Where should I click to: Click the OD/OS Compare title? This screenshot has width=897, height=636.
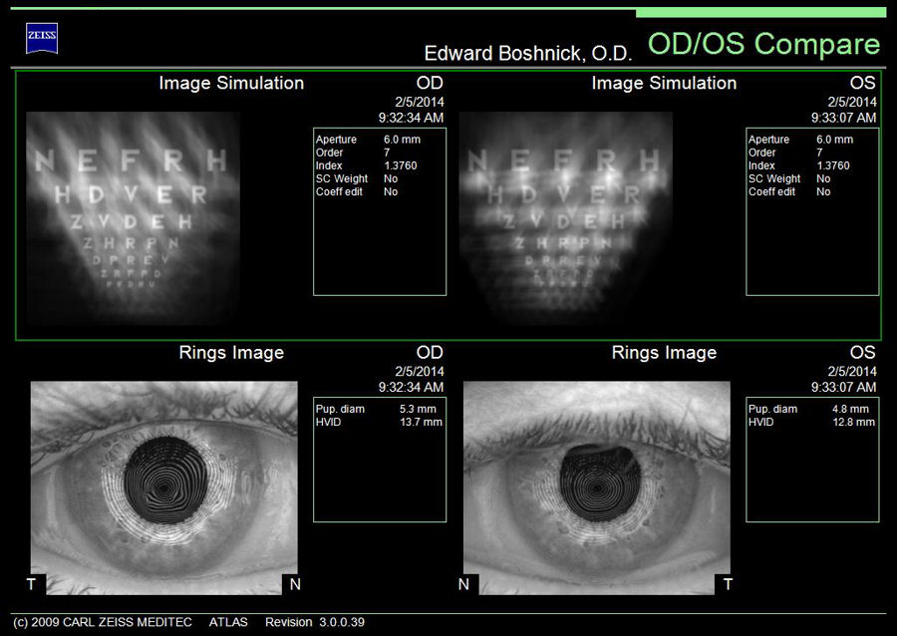tap(763, 44)
